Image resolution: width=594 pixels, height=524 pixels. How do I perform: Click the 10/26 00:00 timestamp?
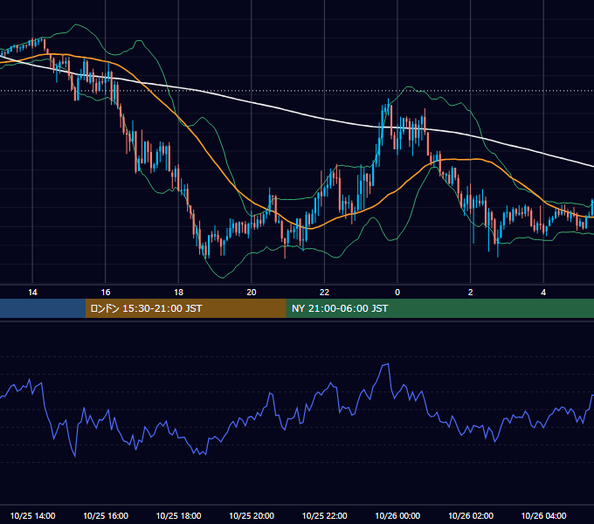[x=397, y=515]
